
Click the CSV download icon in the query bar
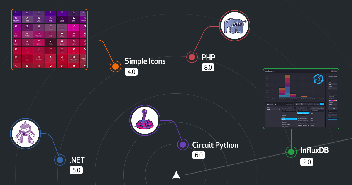[297, 104]
